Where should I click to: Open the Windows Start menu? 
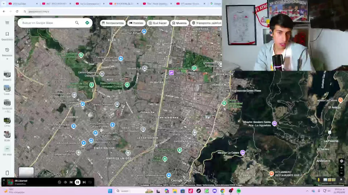(110, 191)
